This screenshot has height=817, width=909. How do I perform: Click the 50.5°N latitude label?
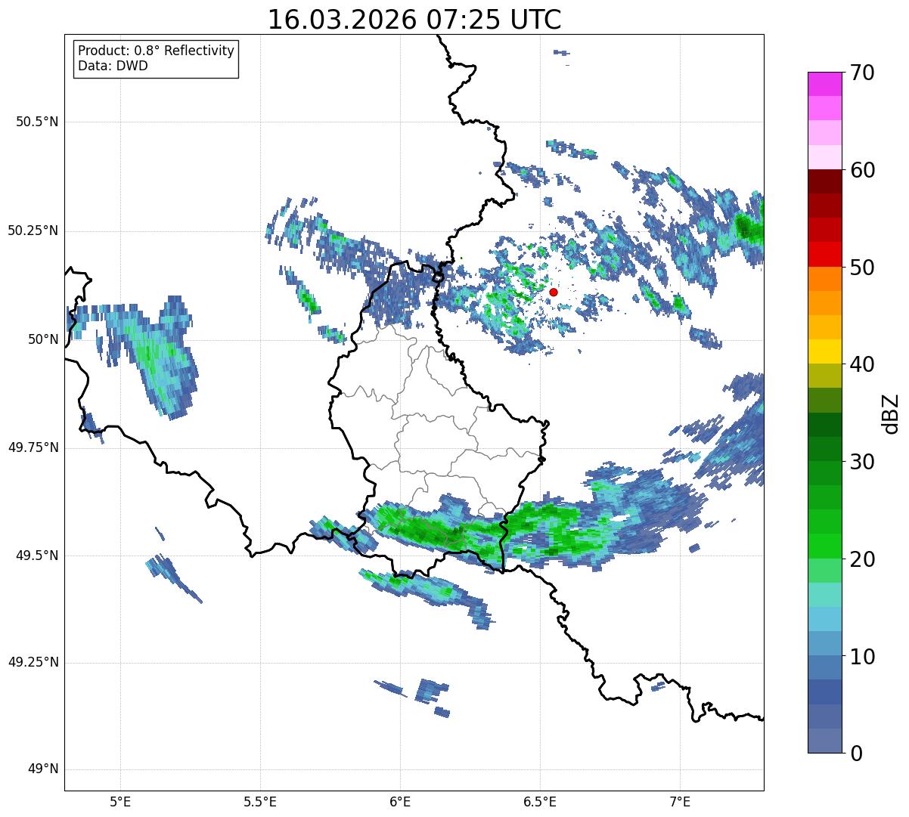pos(37,122)
